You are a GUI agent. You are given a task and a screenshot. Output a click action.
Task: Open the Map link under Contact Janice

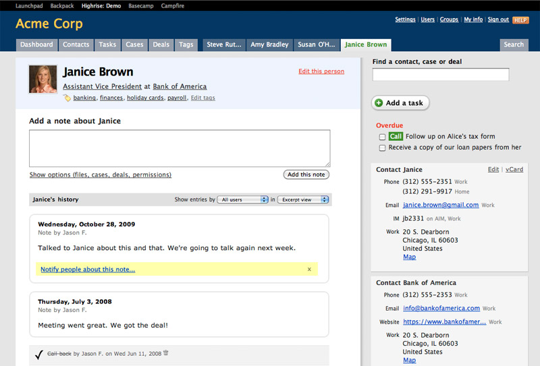click(x=410, y=257)
